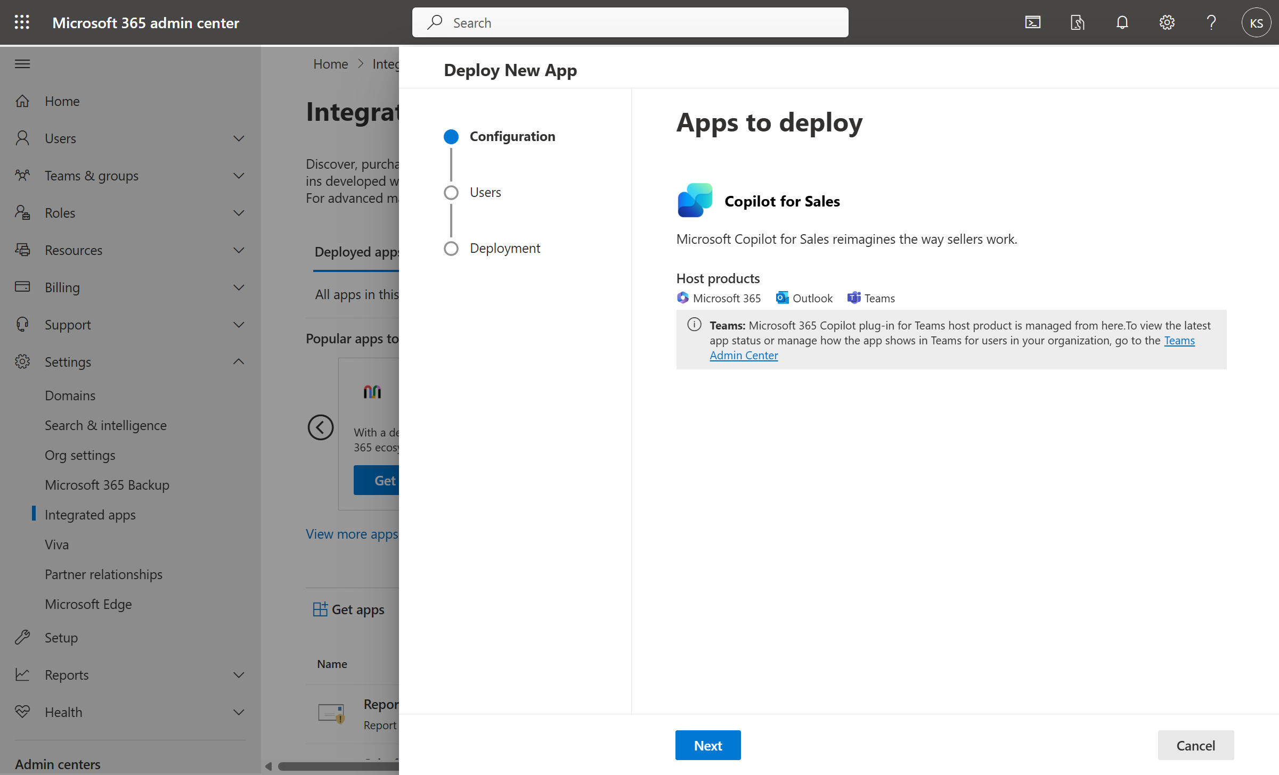
Task: Click Next to proceed to Users step
Action: pyautogui.click(x=708, y=745)
